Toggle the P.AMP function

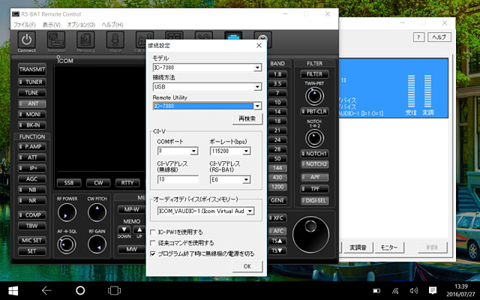pos(31,147)
